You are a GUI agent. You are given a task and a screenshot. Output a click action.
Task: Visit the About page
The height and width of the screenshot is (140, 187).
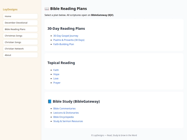20,55
